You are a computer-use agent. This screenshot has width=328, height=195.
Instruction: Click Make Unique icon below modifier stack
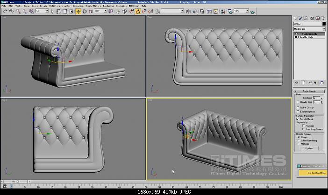[x=310, y=83]
